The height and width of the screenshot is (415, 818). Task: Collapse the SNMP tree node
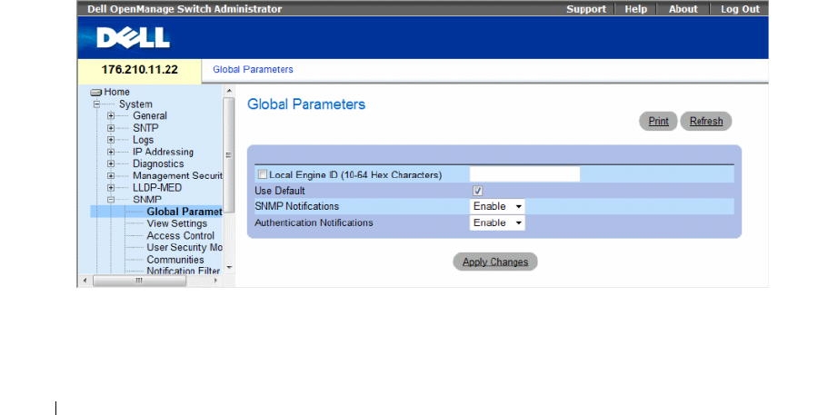pos(111,200)
